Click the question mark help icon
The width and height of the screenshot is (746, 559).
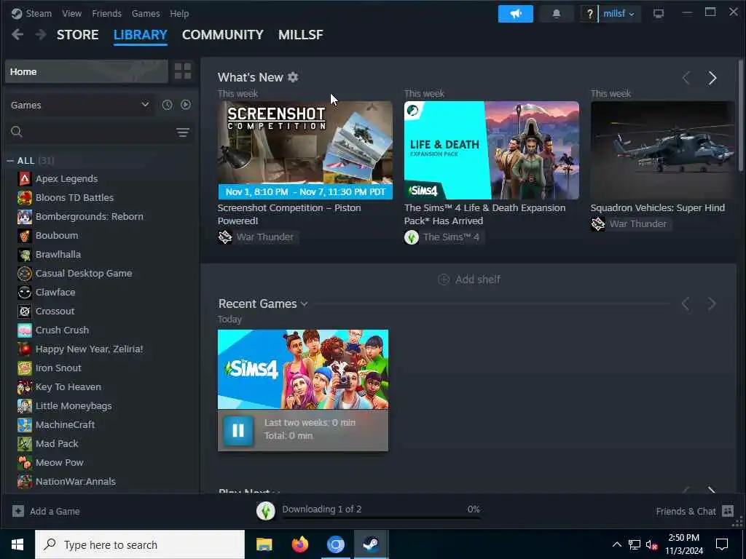pos(589,14)
